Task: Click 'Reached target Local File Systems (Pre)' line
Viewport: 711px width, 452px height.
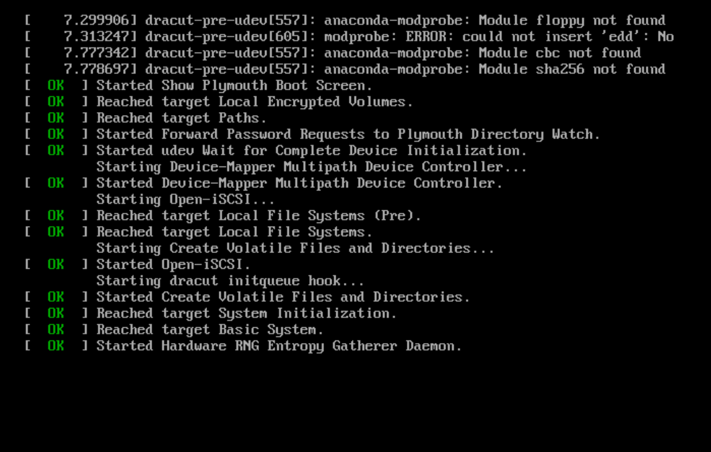Action: (259, 216)
